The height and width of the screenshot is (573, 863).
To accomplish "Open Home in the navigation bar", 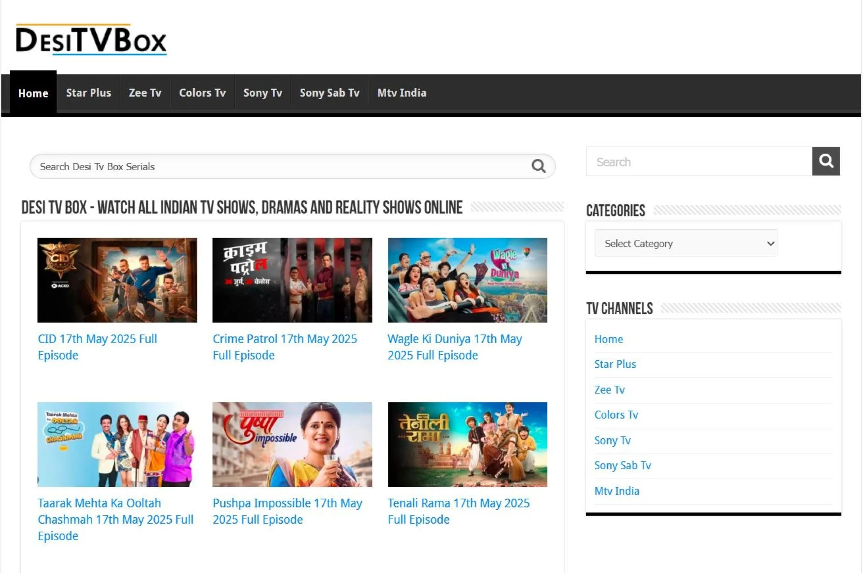I will click(x=33, y=93).
